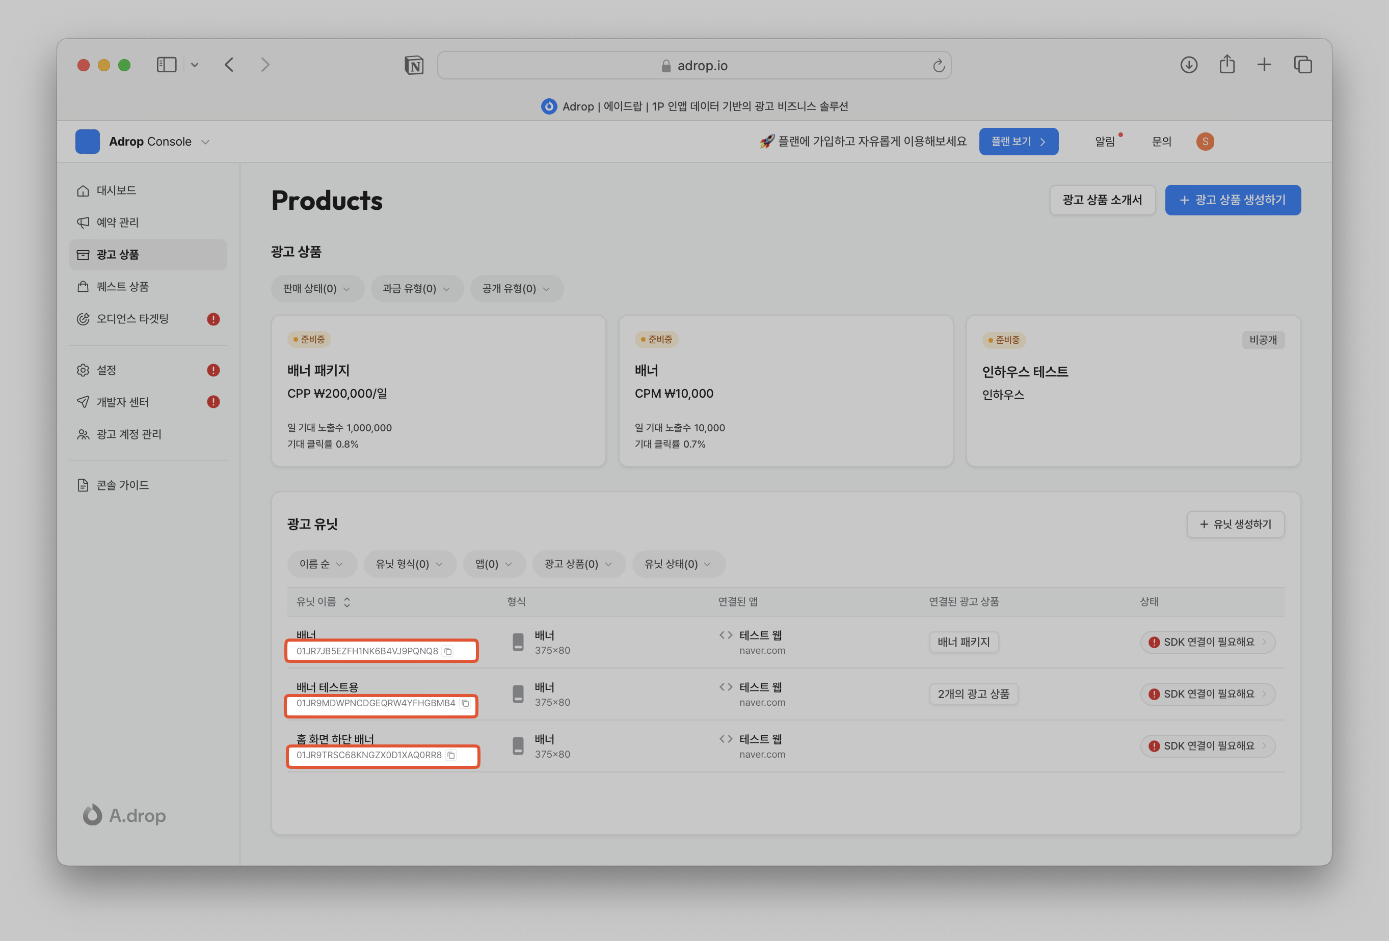Reload the adrop.io page
1389x941 pixels.
(939, 66)
